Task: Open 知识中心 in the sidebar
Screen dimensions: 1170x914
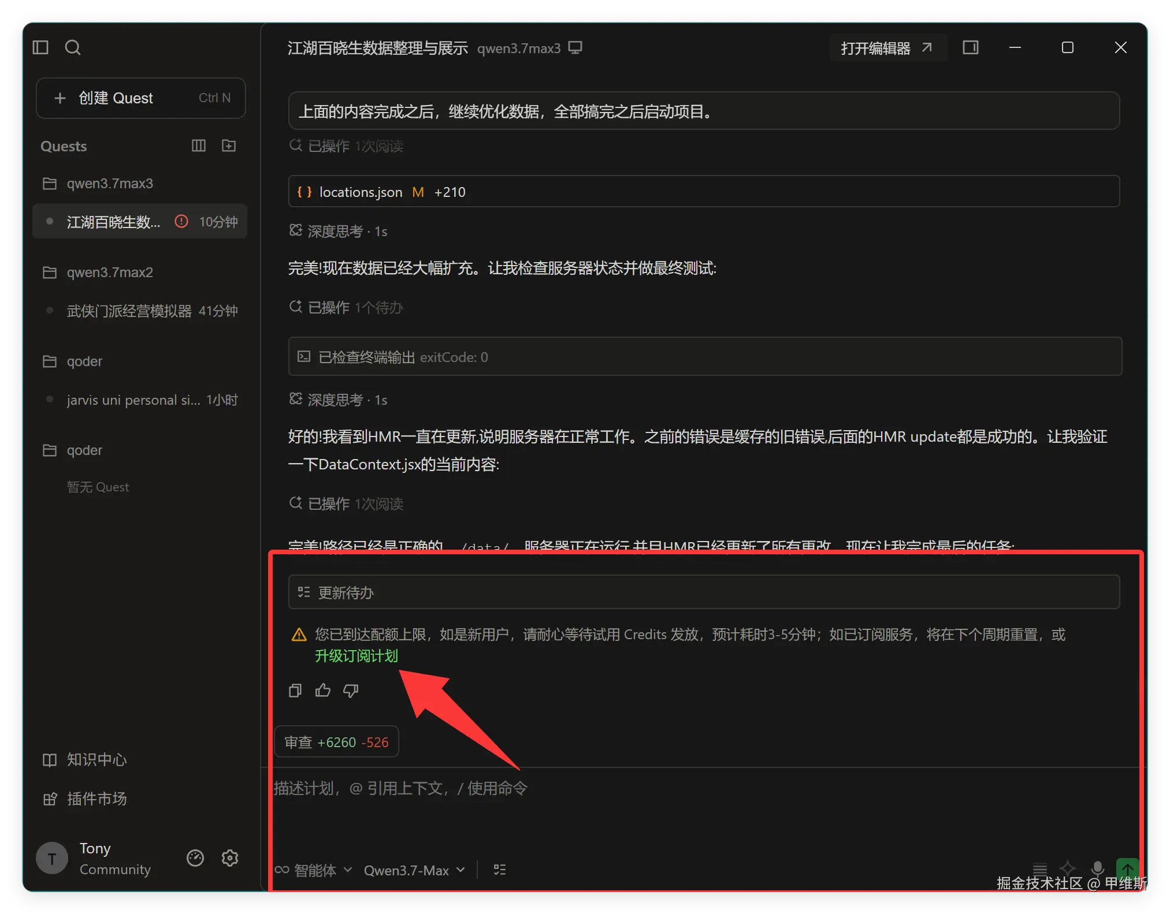Action: tap(85, 760)
